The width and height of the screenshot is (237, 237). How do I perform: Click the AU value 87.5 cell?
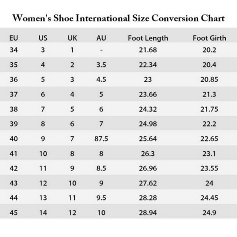(101, 139)
